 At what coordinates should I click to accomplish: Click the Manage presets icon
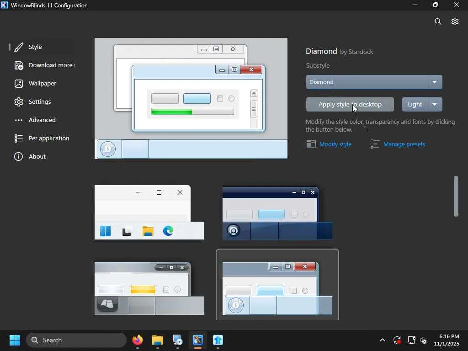[x=375, y=144]
